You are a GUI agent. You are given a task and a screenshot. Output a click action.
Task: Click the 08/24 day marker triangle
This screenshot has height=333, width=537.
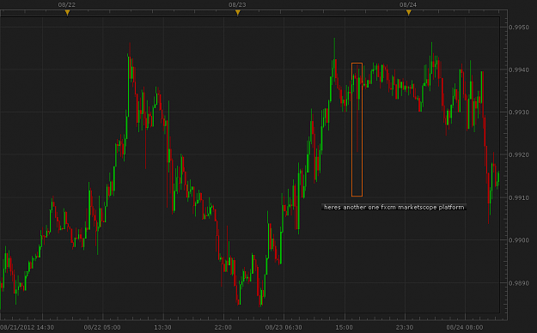pos(409,13)
